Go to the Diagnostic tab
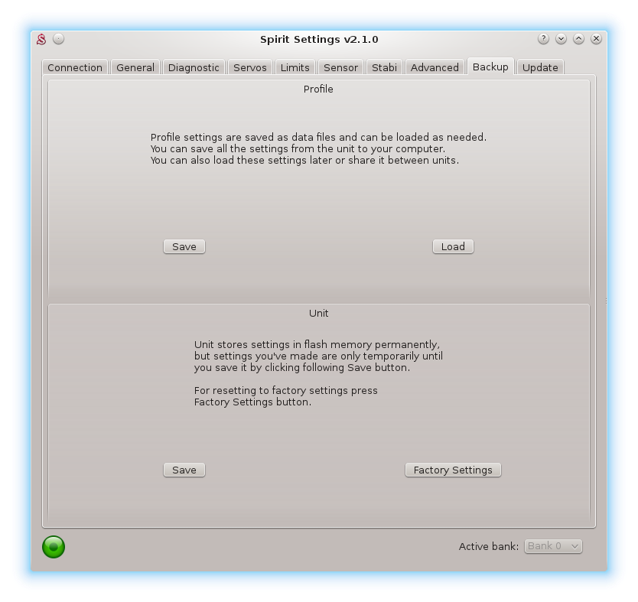 click(x=194, y=67)
